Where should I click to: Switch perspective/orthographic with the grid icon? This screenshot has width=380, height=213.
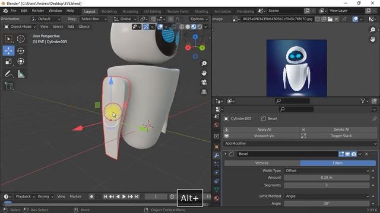[204, 92]
